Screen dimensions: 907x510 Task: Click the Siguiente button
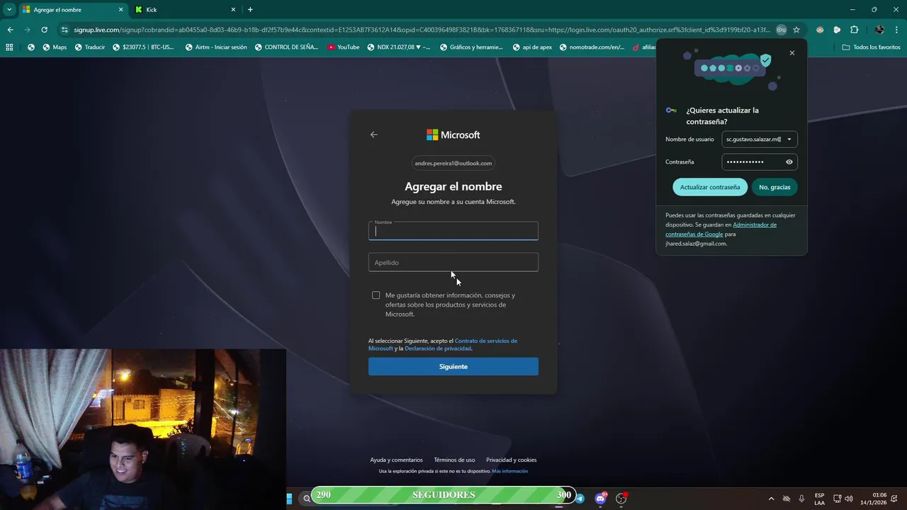coord(453,366)
